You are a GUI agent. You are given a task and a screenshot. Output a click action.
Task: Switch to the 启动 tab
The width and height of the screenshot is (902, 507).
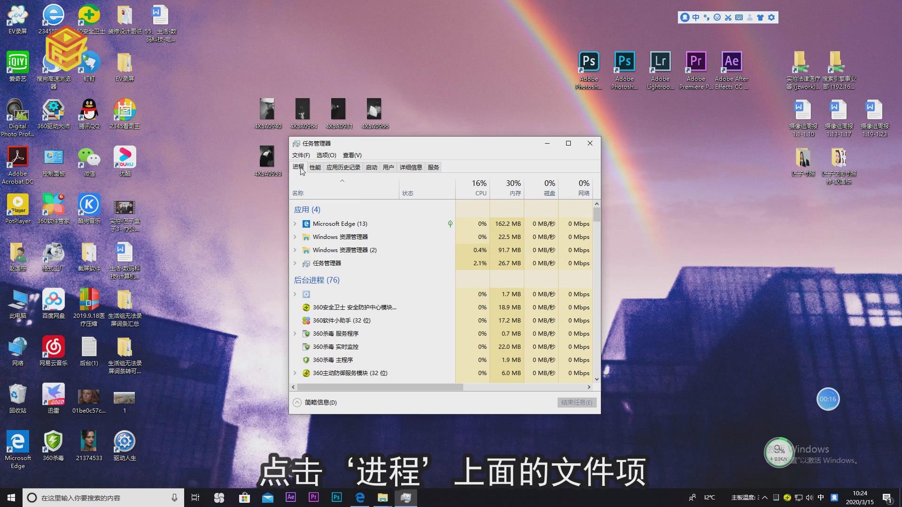coord(371,167)
